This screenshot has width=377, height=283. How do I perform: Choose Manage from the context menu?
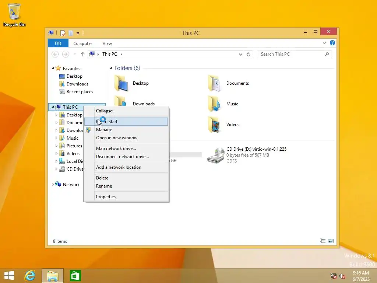[x=126, y=130]
